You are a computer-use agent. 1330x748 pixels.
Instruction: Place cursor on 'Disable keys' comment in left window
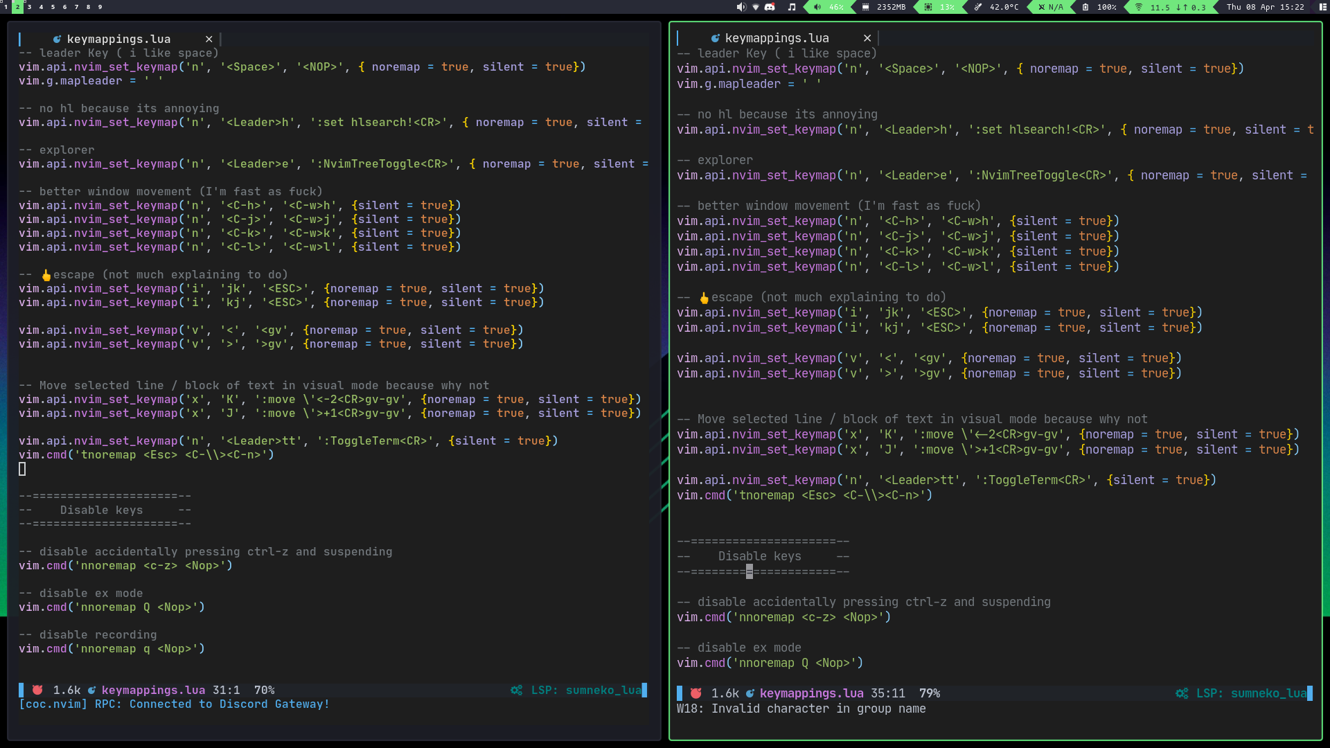101,510
